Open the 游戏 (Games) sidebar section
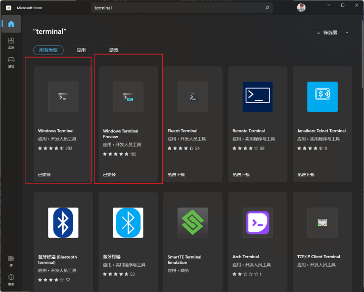The width and height of the screenshot is (364, 292). (11, 62)
